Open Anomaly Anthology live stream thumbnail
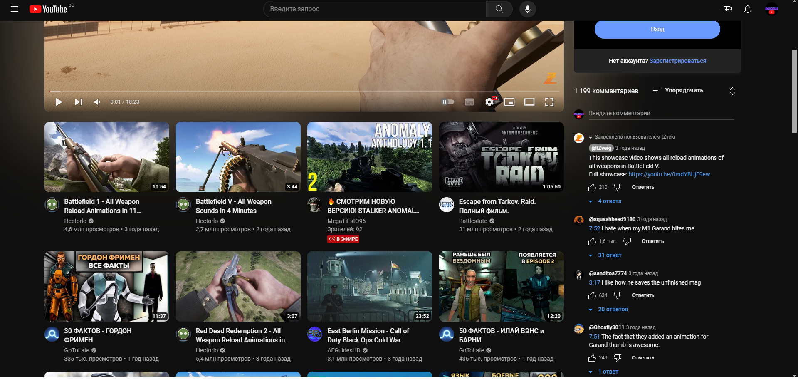The image size is (798, 389). [370, 157]
